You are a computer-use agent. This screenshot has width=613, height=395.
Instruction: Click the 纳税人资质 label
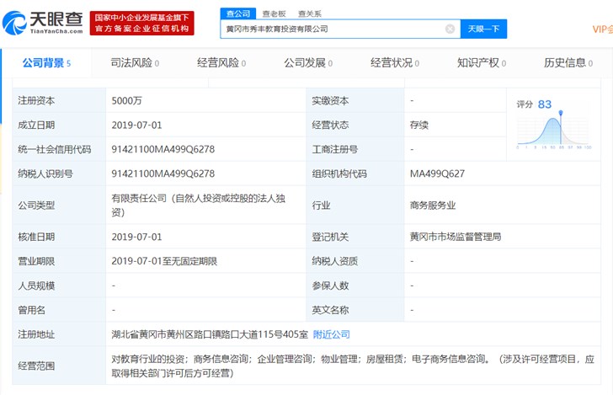(x=335, y=261)
